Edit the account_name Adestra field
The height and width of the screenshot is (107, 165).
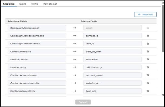pos(112,75)
